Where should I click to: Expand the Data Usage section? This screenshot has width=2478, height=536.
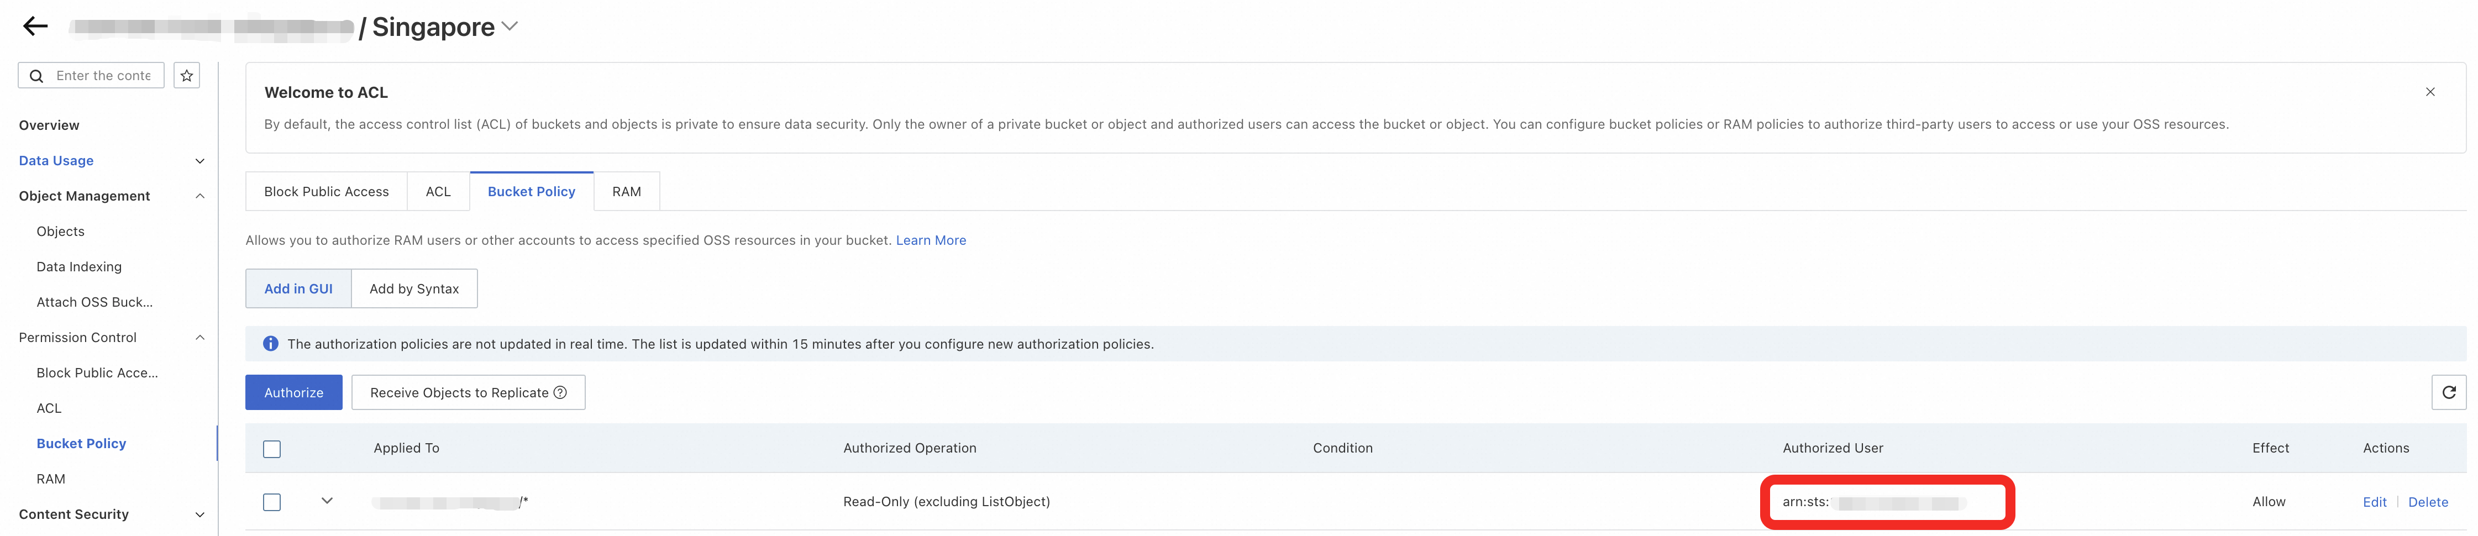199,161
